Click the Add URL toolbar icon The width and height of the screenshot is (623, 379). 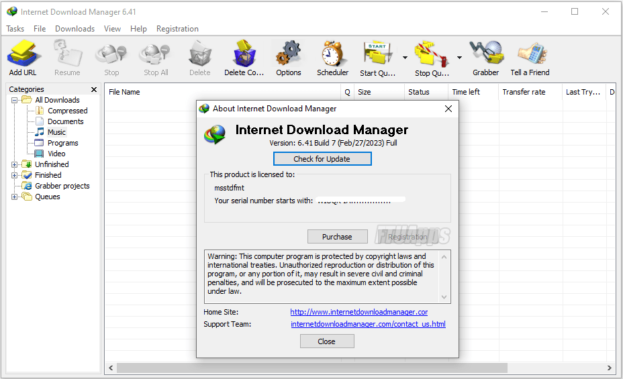pyautogui.click(x=23, y=54)
